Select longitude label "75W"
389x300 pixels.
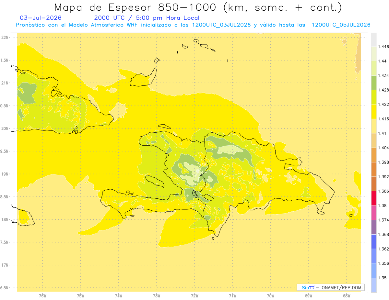[81, 296]
